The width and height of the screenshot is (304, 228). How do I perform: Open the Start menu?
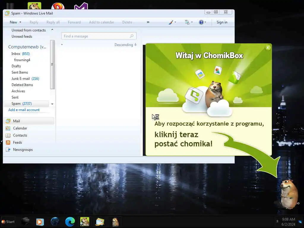pos(8,222)
